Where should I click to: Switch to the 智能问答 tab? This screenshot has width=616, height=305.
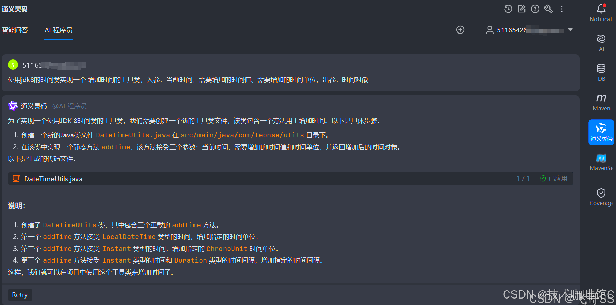pos(15,30)
